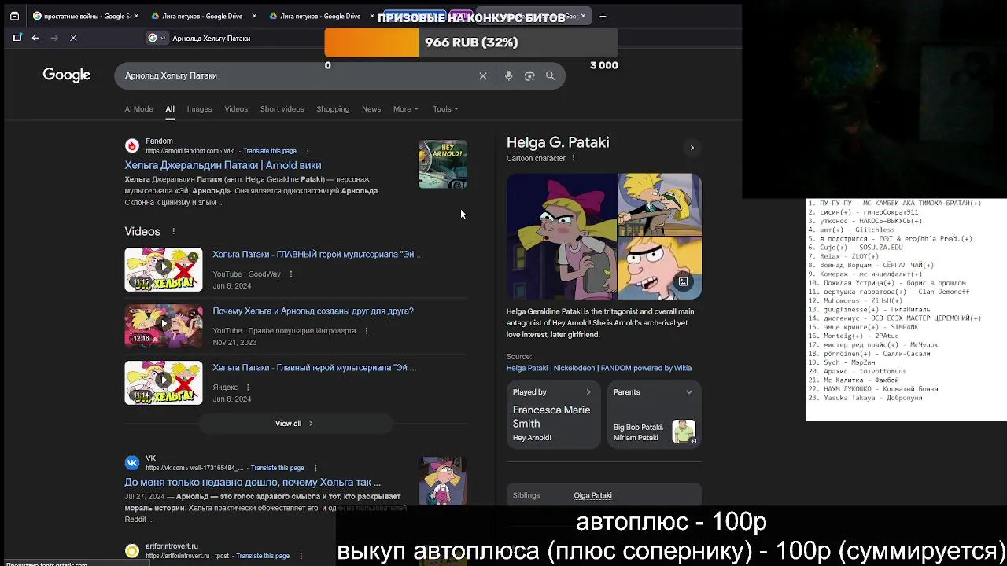Click the 966 RUB donation progress bar
Screen dimensions: 1007x566
(x=471, y=43)
